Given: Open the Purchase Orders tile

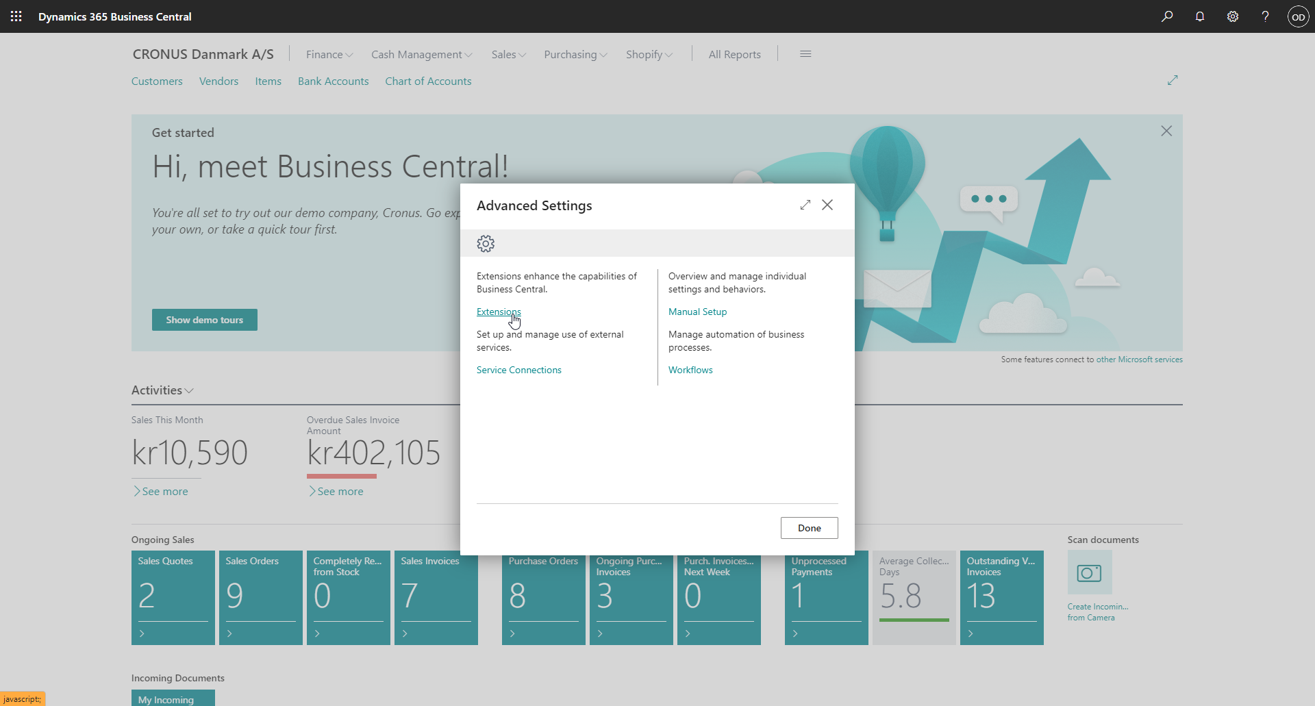Looking at the screenshot, I should point(544,600).
